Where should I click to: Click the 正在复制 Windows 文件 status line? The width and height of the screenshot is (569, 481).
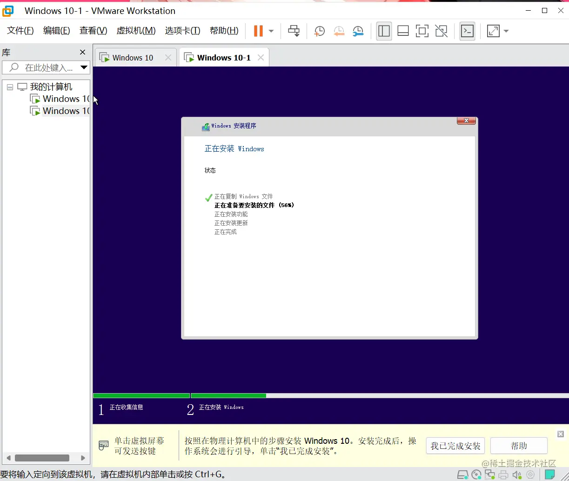click(x=244, y=196)
